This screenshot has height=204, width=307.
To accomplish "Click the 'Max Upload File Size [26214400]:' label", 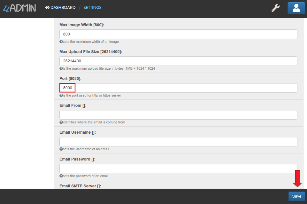I will [x=91, y=52].
